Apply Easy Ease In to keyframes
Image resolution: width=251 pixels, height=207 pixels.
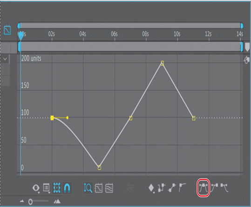[x=214, y=187]
